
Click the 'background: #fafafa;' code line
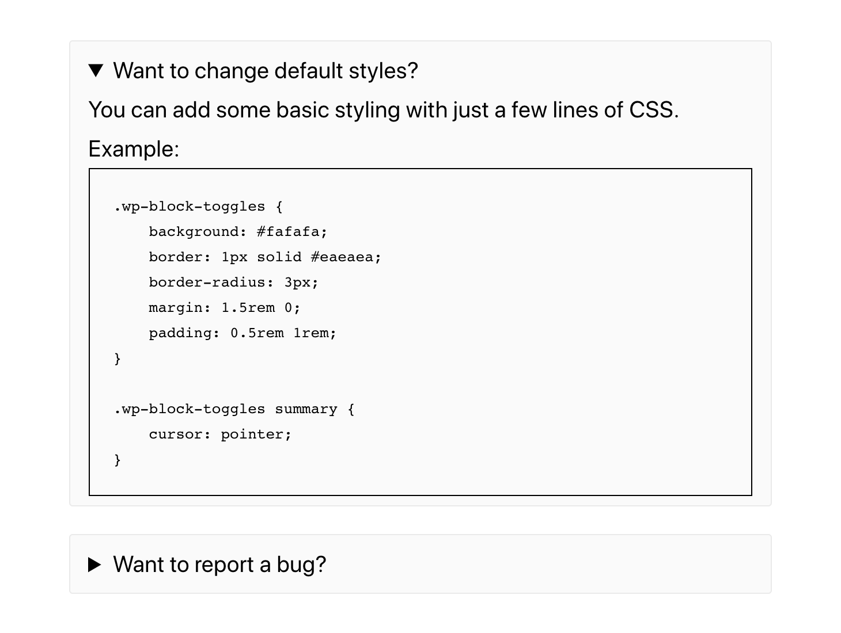(x=238, y=232)
